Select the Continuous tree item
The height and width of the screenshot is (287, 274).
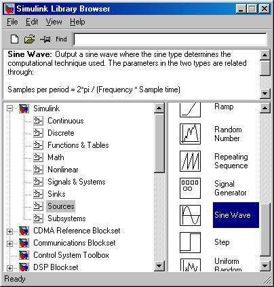click(x=66, y=121)
